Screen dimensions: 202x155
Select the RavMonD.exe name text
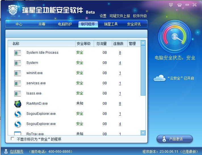37,104
